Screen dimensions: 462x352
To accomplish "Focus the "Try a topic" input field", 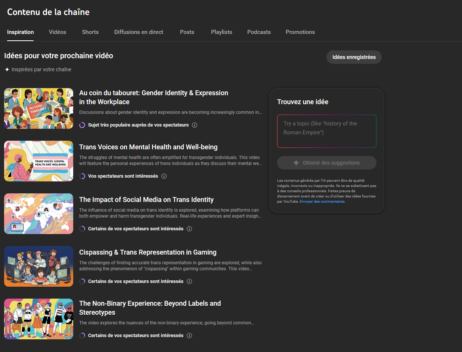I will tap(326, 131).
